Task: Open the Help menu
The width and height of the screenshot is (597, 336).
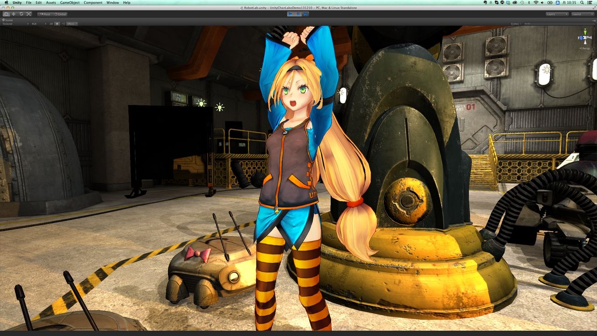Action: point(126,3)
